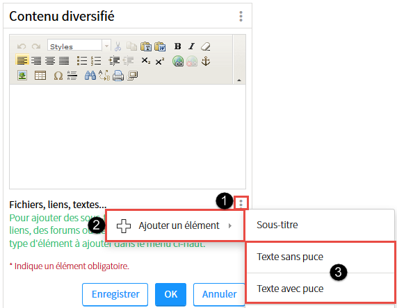
Task: Insert a table using table icon
Action: [x=40, y=76]
